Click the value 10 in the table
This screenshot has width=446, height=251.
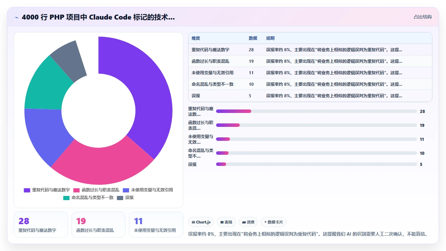point(251,84)
